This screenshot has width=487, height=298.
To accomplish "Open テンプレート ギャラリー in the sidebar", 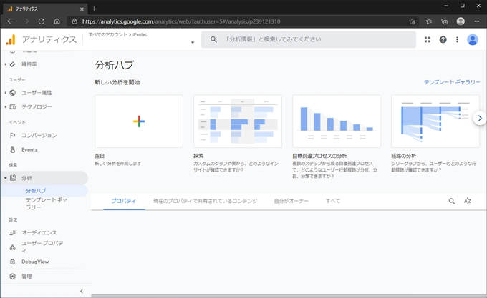I will click(x=47, y=204).
